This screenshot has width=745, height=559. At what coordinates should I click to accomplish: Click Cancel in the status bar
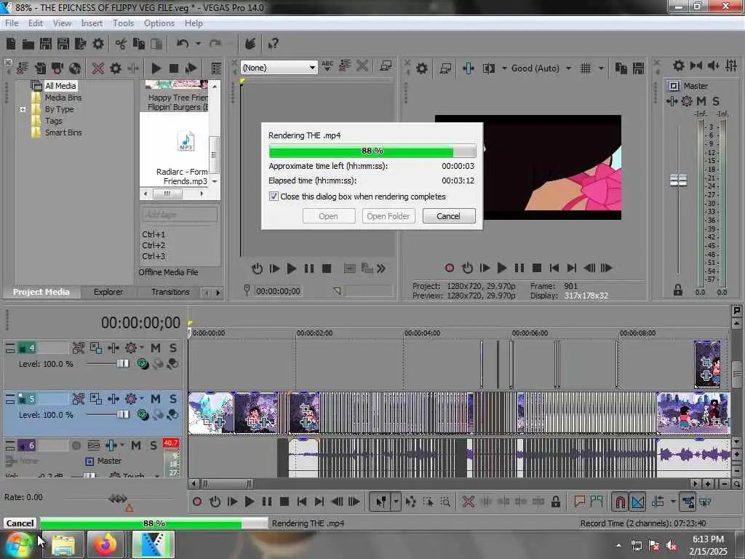coord(20,523)
